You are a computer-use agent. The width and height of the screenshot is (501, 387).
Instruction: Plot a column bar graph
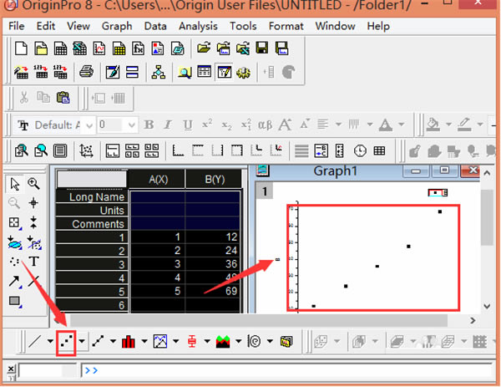click(129, 342)
